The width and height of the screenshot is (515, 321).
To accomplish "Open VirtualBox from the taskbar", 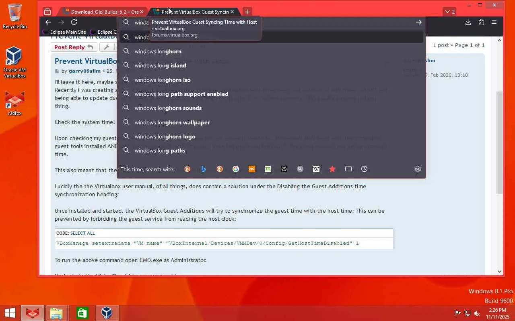I will click(107, 313).
